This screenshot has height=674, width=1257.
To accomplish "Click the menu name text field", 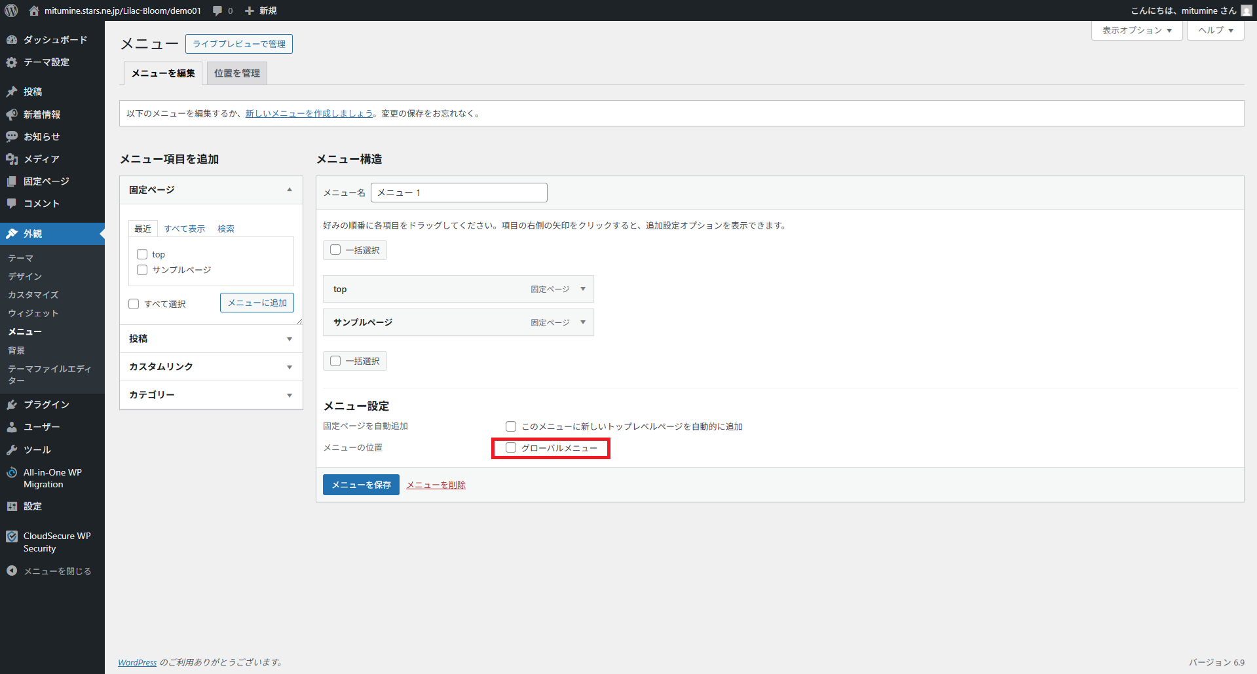I will pos(459,193).
